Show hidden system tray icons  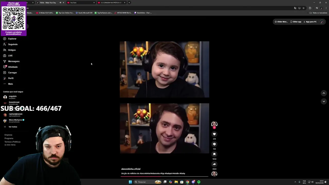point(295,182)
